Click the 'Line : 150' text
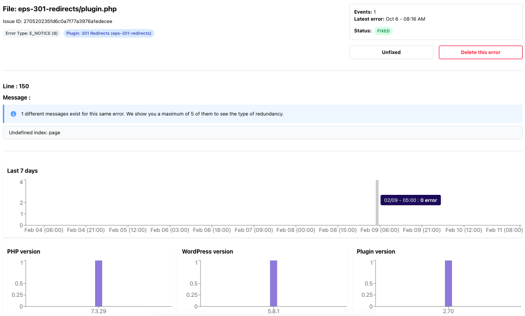Viewport: 525px width, 316px height. [16, 86]
